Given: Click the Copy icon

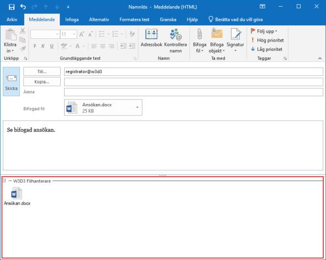Looking at the screenshot, I should click(x=23, y=39).
